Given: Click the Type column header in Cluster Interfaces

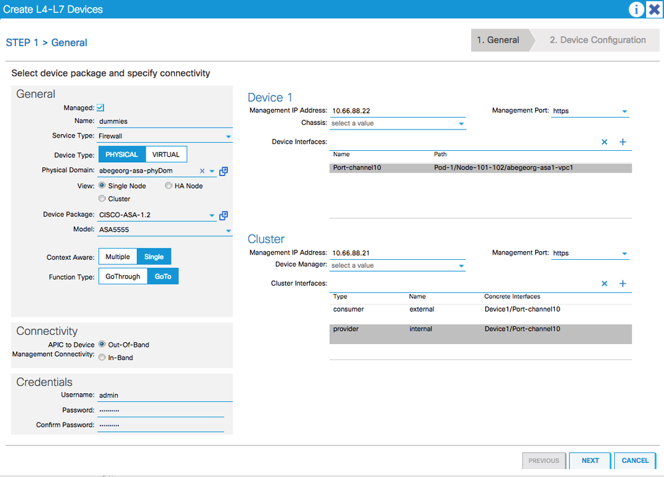Looking at the screenshot, I should (x=340, y=297).
